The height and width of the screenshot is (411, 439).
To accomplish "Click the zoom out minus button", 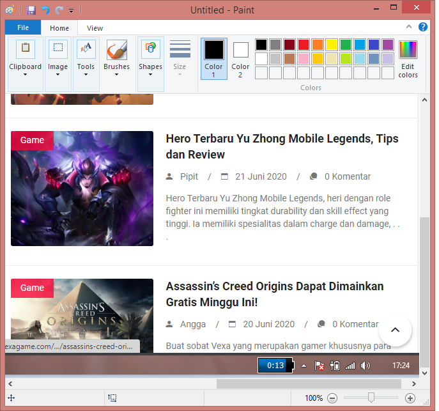I will tap(332, 398).
